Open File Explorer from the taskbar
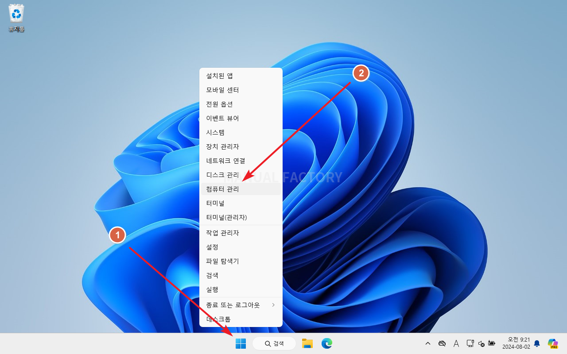The image size is (567, 354). [307, 343]
